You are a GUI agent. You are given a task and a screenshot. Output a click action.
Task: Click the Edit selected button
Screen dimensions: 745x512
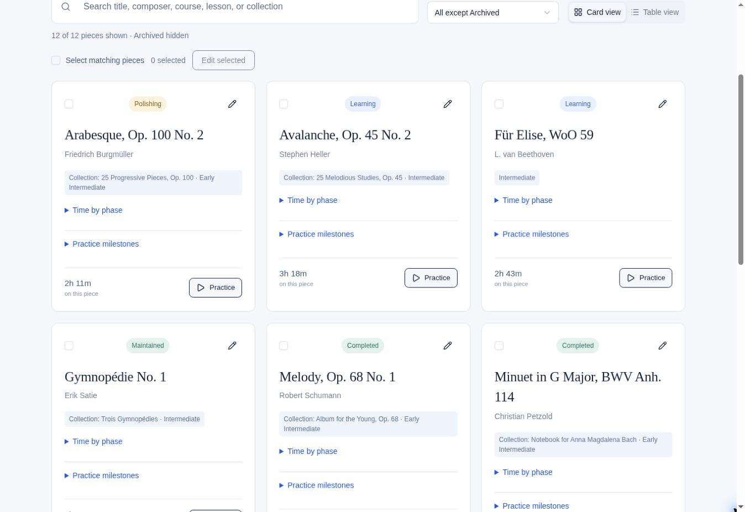(223, 60)
